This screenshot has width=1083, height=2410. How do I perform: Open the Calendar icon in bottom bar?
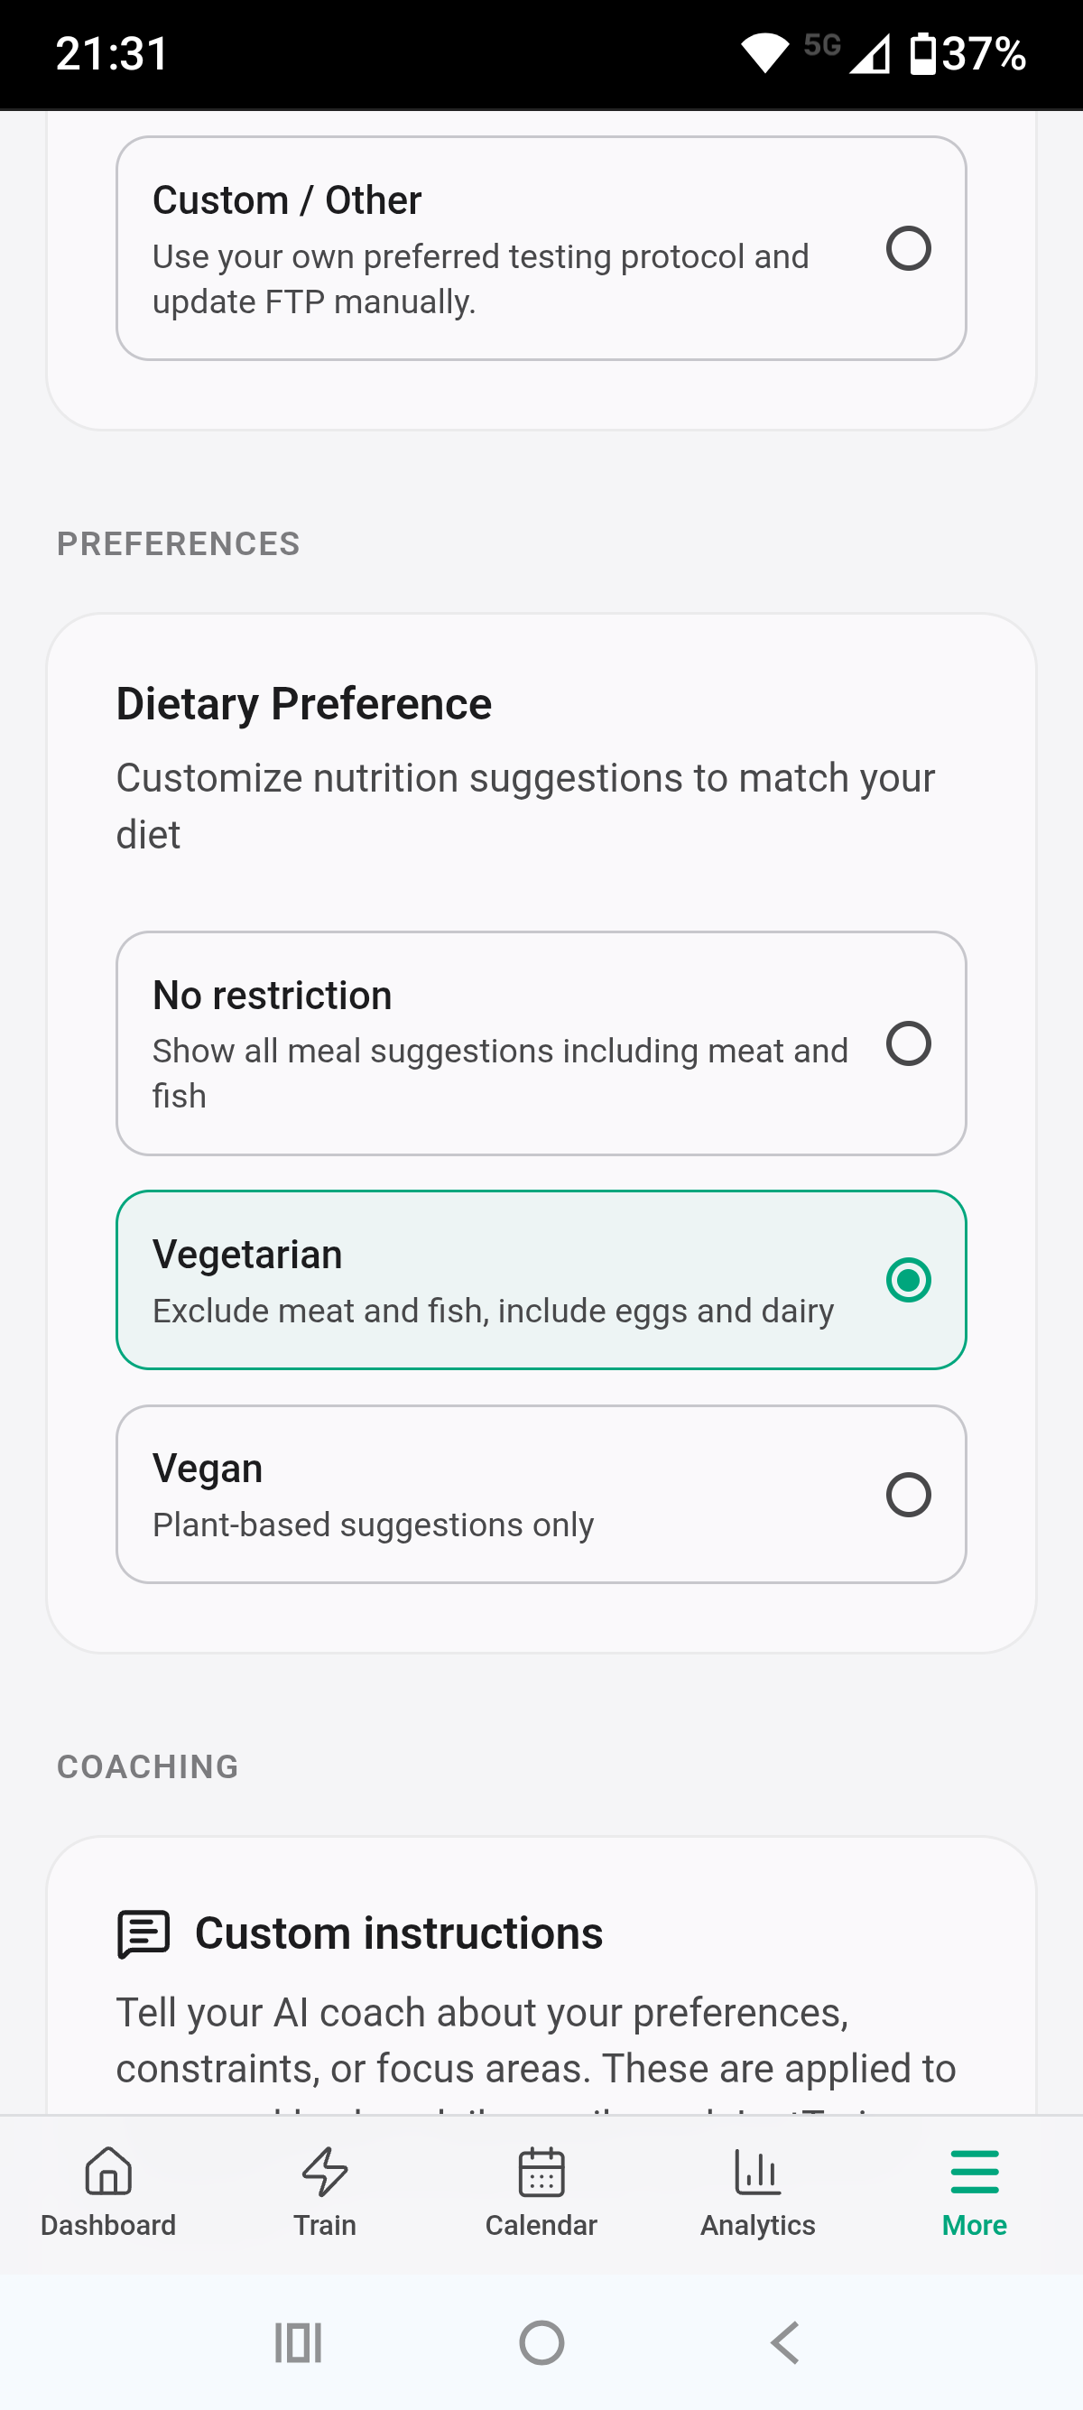coord(541,2172)
